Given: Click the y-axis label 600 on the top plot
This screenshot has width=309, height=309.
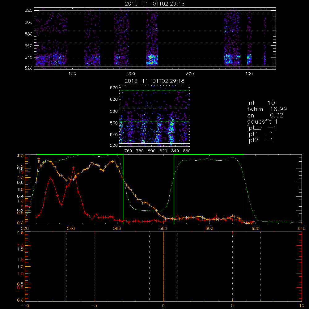Looking at the screenshot, I should tap(28, 22).
